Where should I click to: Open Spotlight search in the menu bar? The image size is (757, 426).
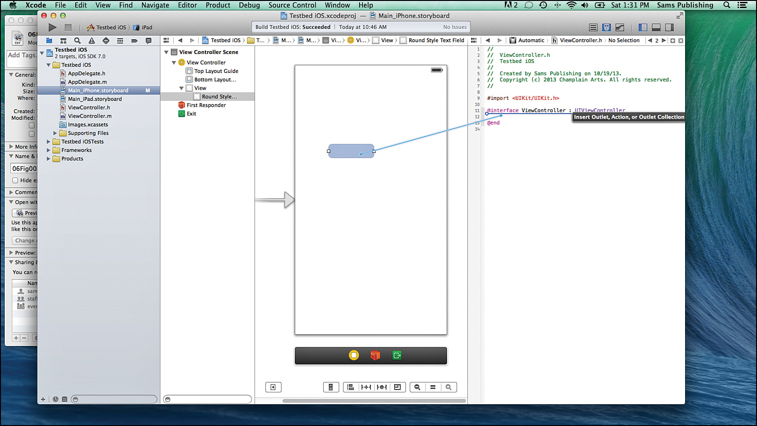(727, 5)
